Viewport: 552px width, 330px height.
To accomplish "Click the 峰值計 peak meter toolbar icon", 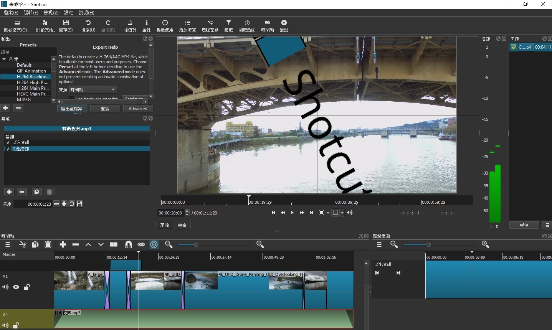I will [130, 26].
